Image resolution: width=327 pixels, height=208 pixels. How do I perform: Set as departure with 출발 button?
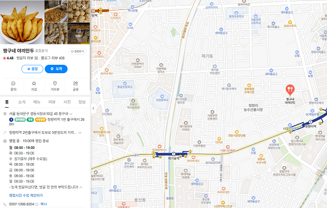pyautogui.click(x=32, y=69)
